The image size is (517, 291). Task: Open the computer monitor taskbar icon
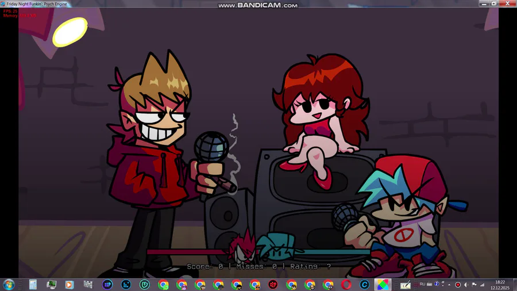[51, 285]
